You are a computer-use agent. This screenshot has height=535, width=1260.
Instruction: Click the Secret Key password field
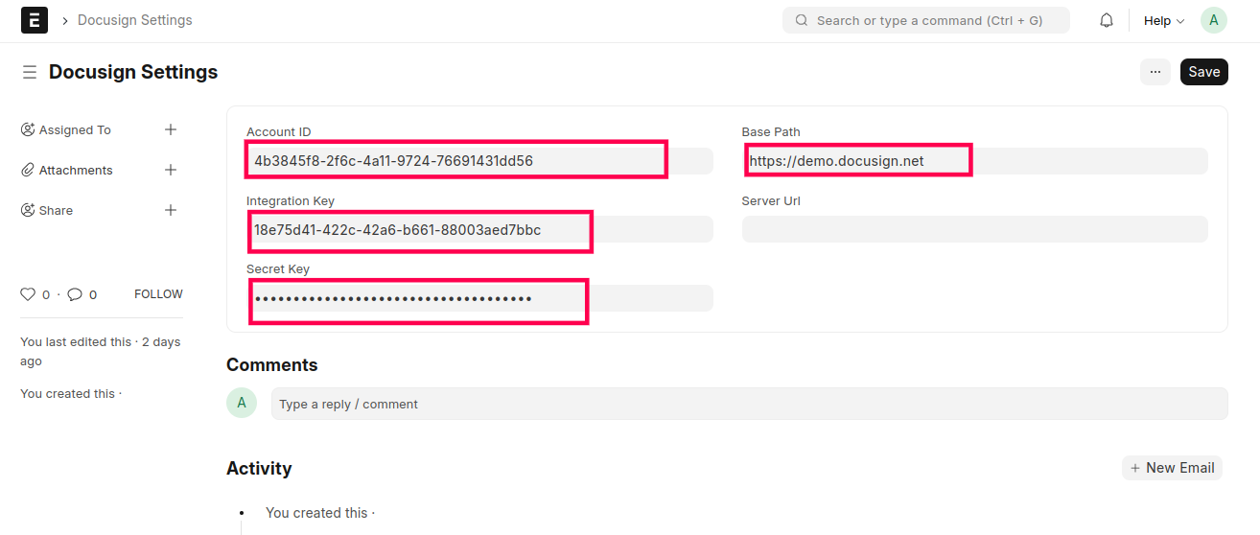coord(479,298)
